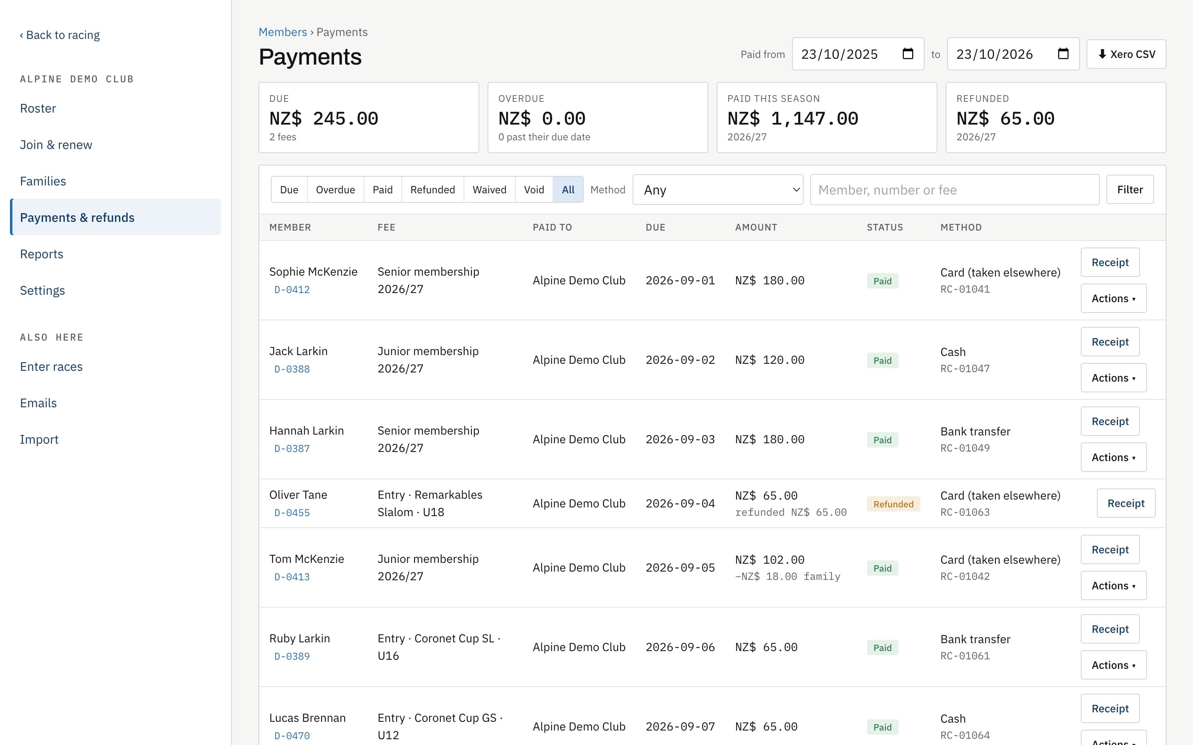Expand Actions menu for Ruby Larkin
The image size is (1193, 745).
[x=1113, y=665]
